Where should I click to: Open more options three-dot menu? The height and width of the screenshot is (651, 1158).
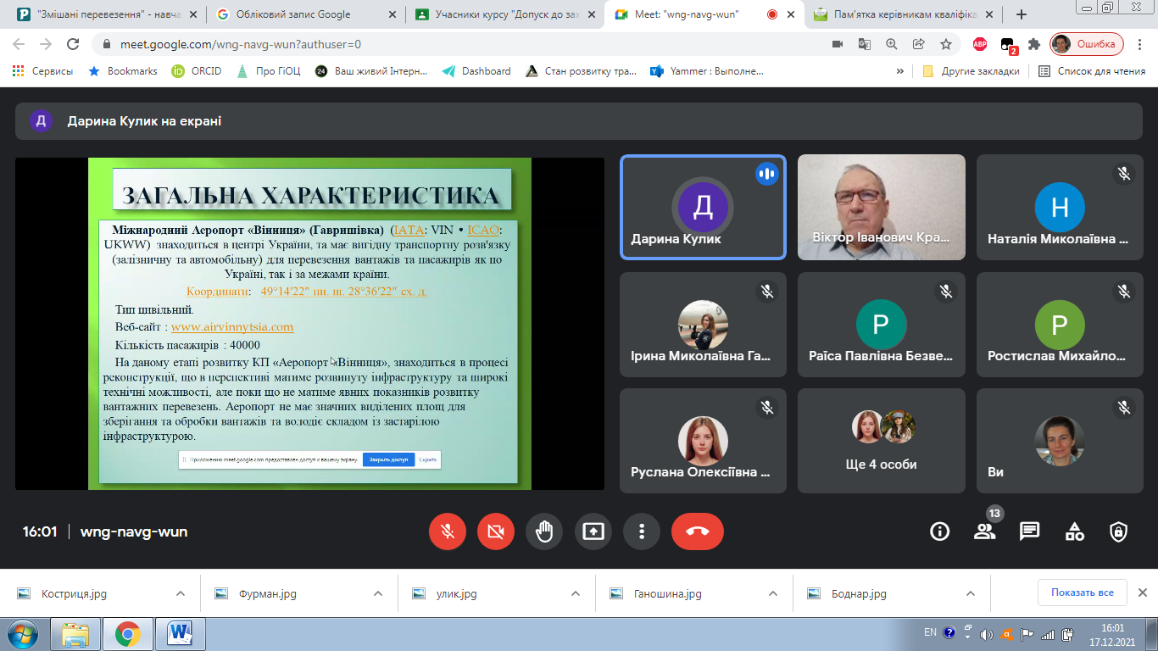click(642, 531)
